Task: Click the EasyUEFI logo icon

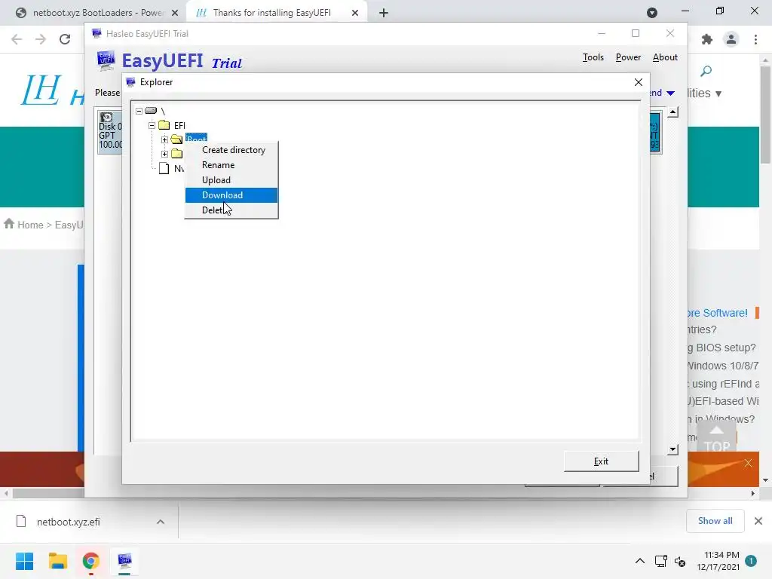Action: [106, 60]
